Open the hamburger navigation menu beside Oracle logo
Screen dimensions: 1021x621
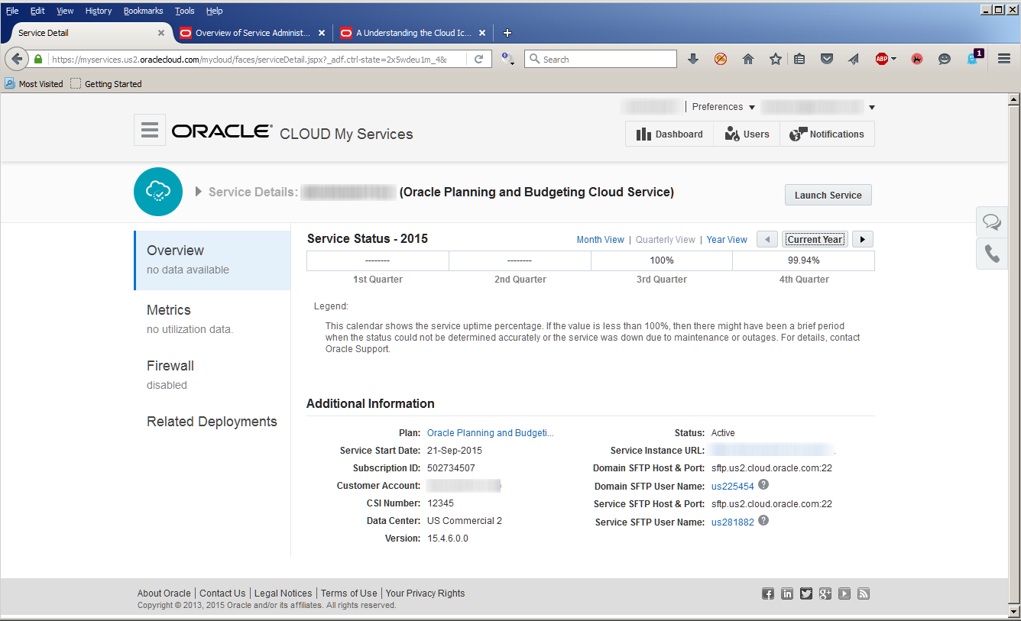pyautogui.click(x=150, y=131)
